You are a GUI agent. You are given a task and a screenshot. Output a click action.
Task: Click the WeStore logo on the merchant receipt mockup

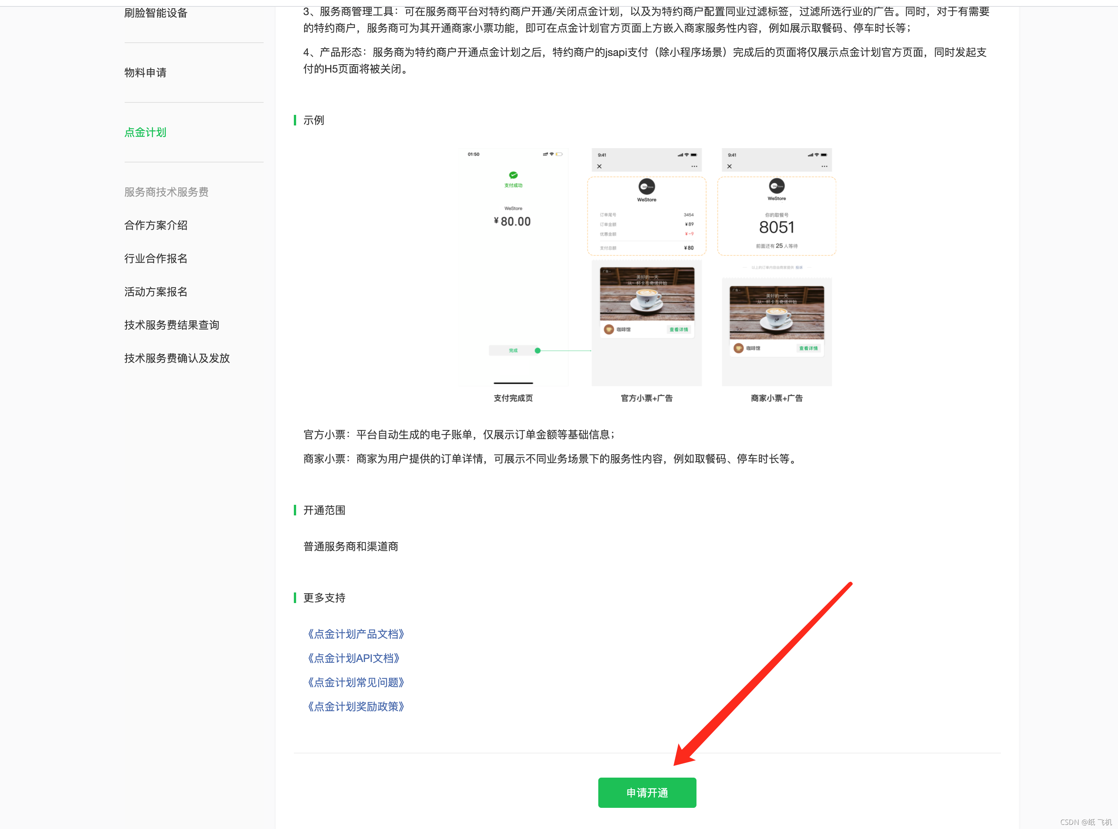click(x=777, y=186)
